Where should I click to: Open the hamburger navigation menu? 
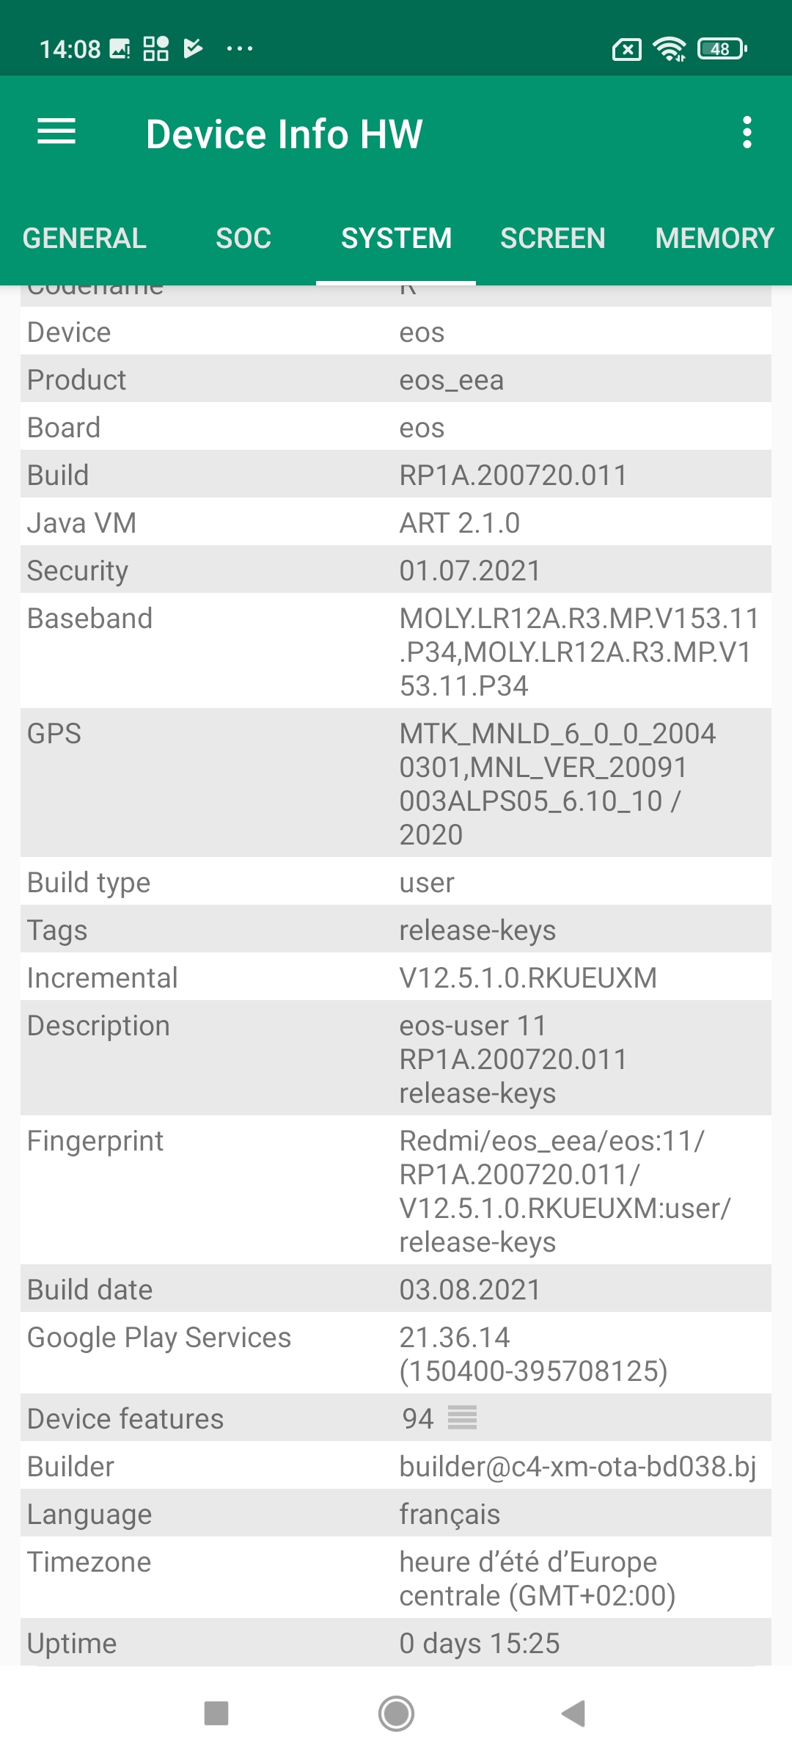click(x=56, y=132)
